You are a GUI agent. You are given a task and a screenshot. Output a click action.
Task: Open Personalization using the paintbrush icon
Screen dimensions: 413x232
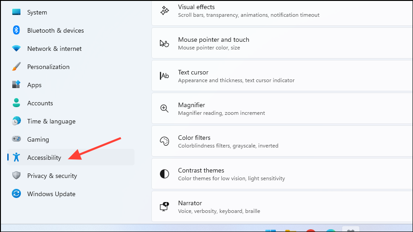pyautogui.click(x=16, y=67)
